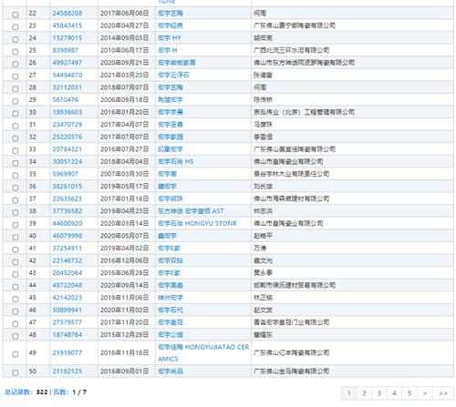This screenshot has height=407, width=456.
Task: Open registration number 25220576
Action: point(67,137)
